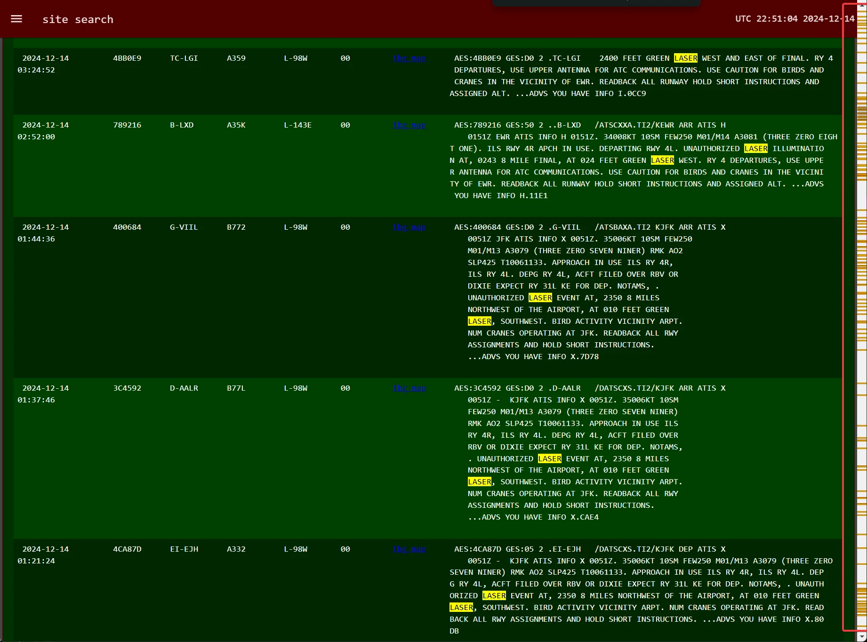The height and width of the screenshot is (642, 867).
Task: Click registration EI-EJH
Action: (184, 549)
